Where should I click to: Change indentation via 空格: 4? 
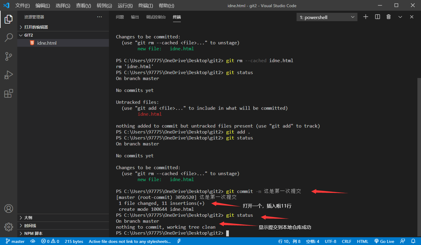click(x=313, y=241)
